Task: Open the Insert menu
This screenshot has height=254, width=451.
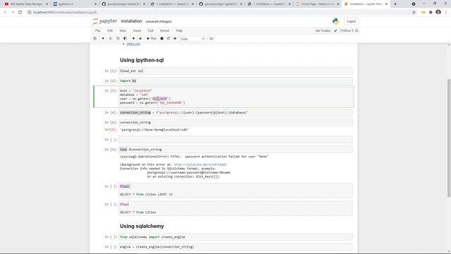Action: tap(137, 30)
